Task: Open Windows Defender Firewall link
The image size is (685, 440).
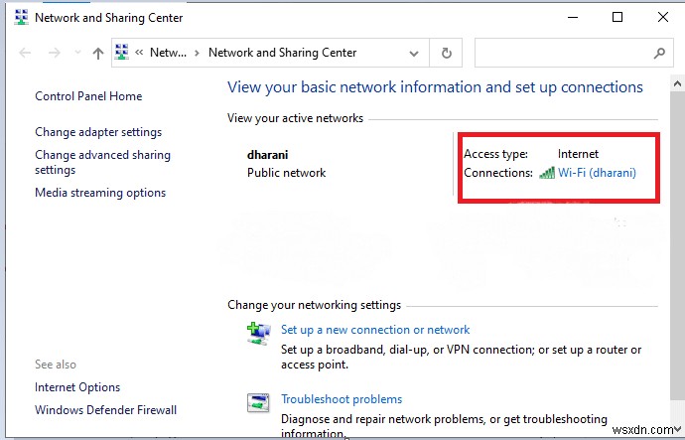Action: [105, 410]
